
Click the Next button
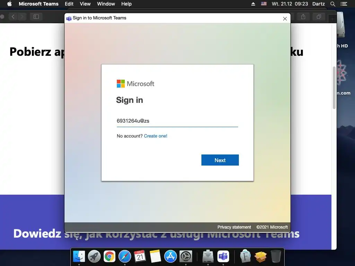(220, 160)
